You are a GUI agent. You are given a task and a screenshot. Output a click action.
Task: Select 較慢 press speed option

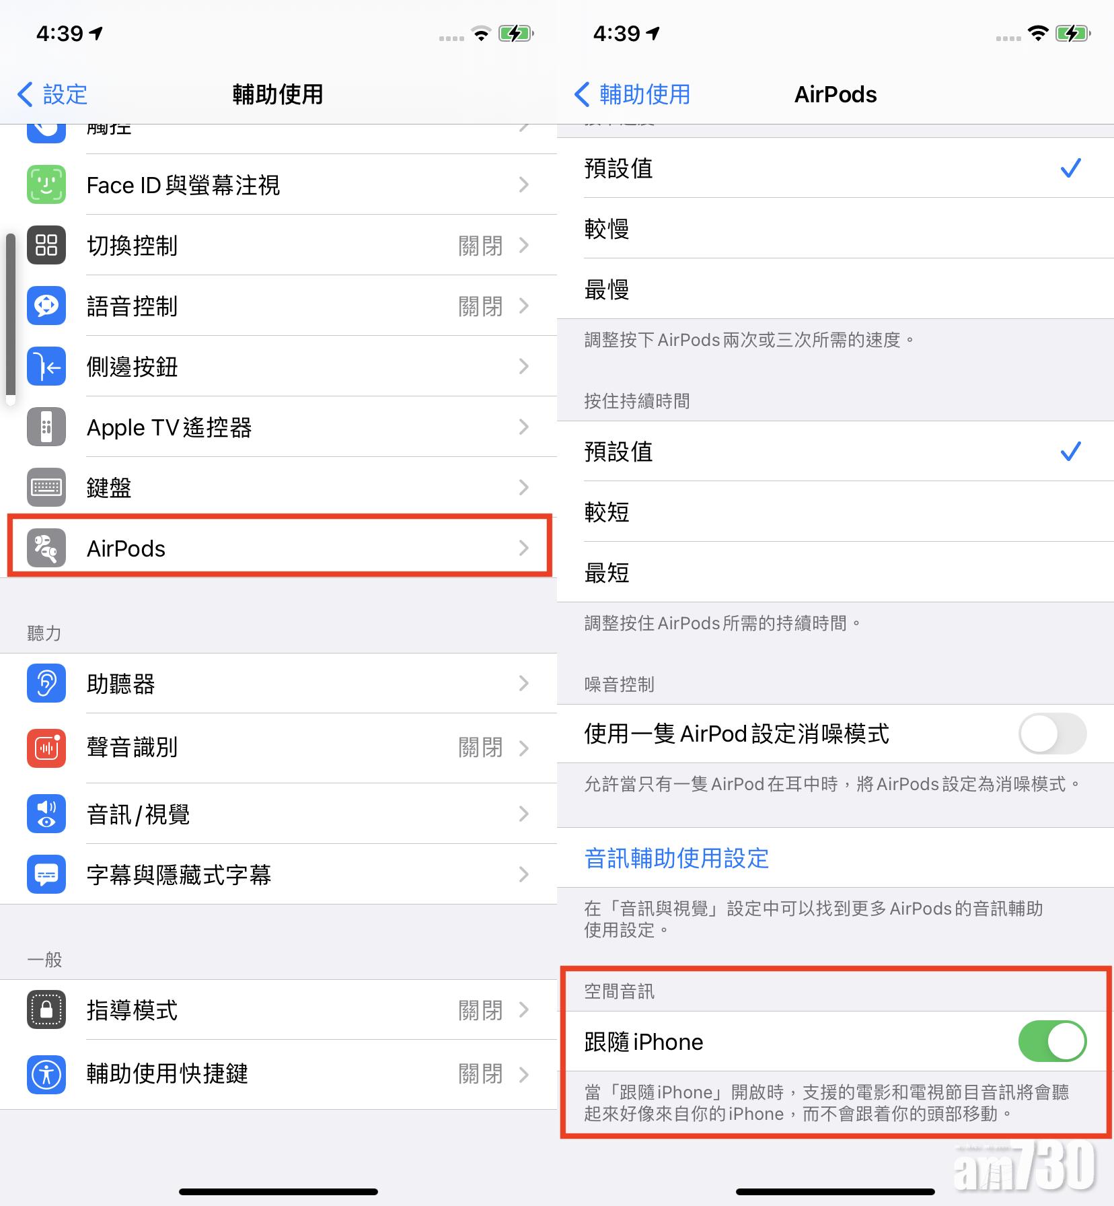pyautogui.click(x=835, y=228)
